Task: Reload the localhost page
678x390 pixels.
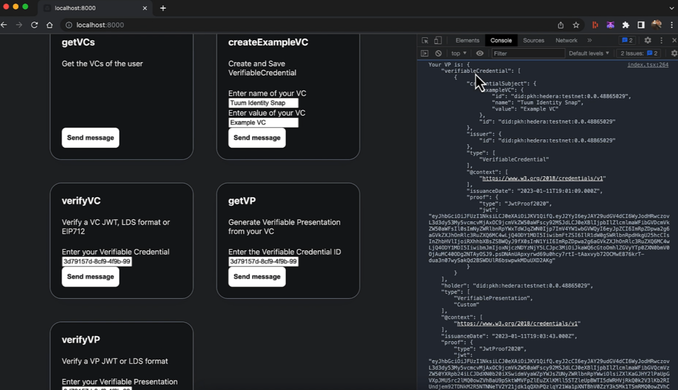Action: pos(35,25)
